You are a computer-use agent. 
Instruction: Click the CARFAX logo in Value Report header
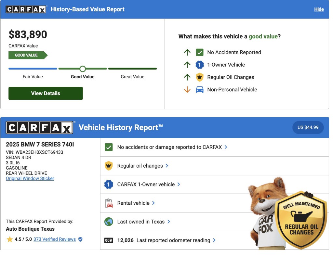(x=26, y=9)
